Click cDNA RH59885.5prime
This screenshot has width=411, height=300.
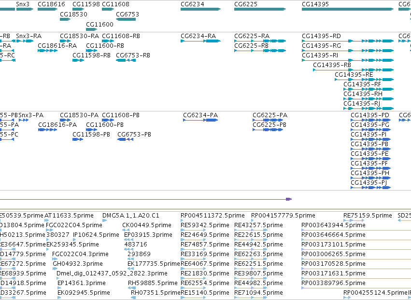(153, 283)
